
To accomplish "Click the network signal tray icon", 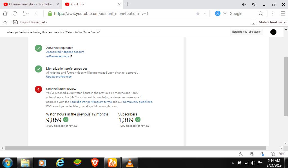I will tap(246, 163).
